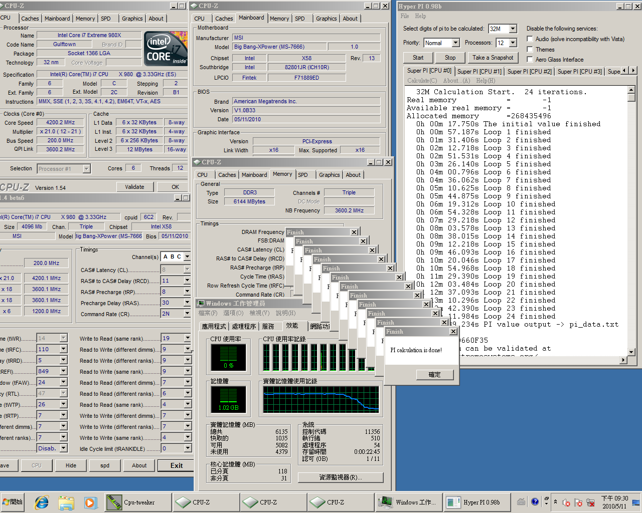Expand the Channel(s) A B C dropdown
The image size is (642, 513).
pos(187,256)
